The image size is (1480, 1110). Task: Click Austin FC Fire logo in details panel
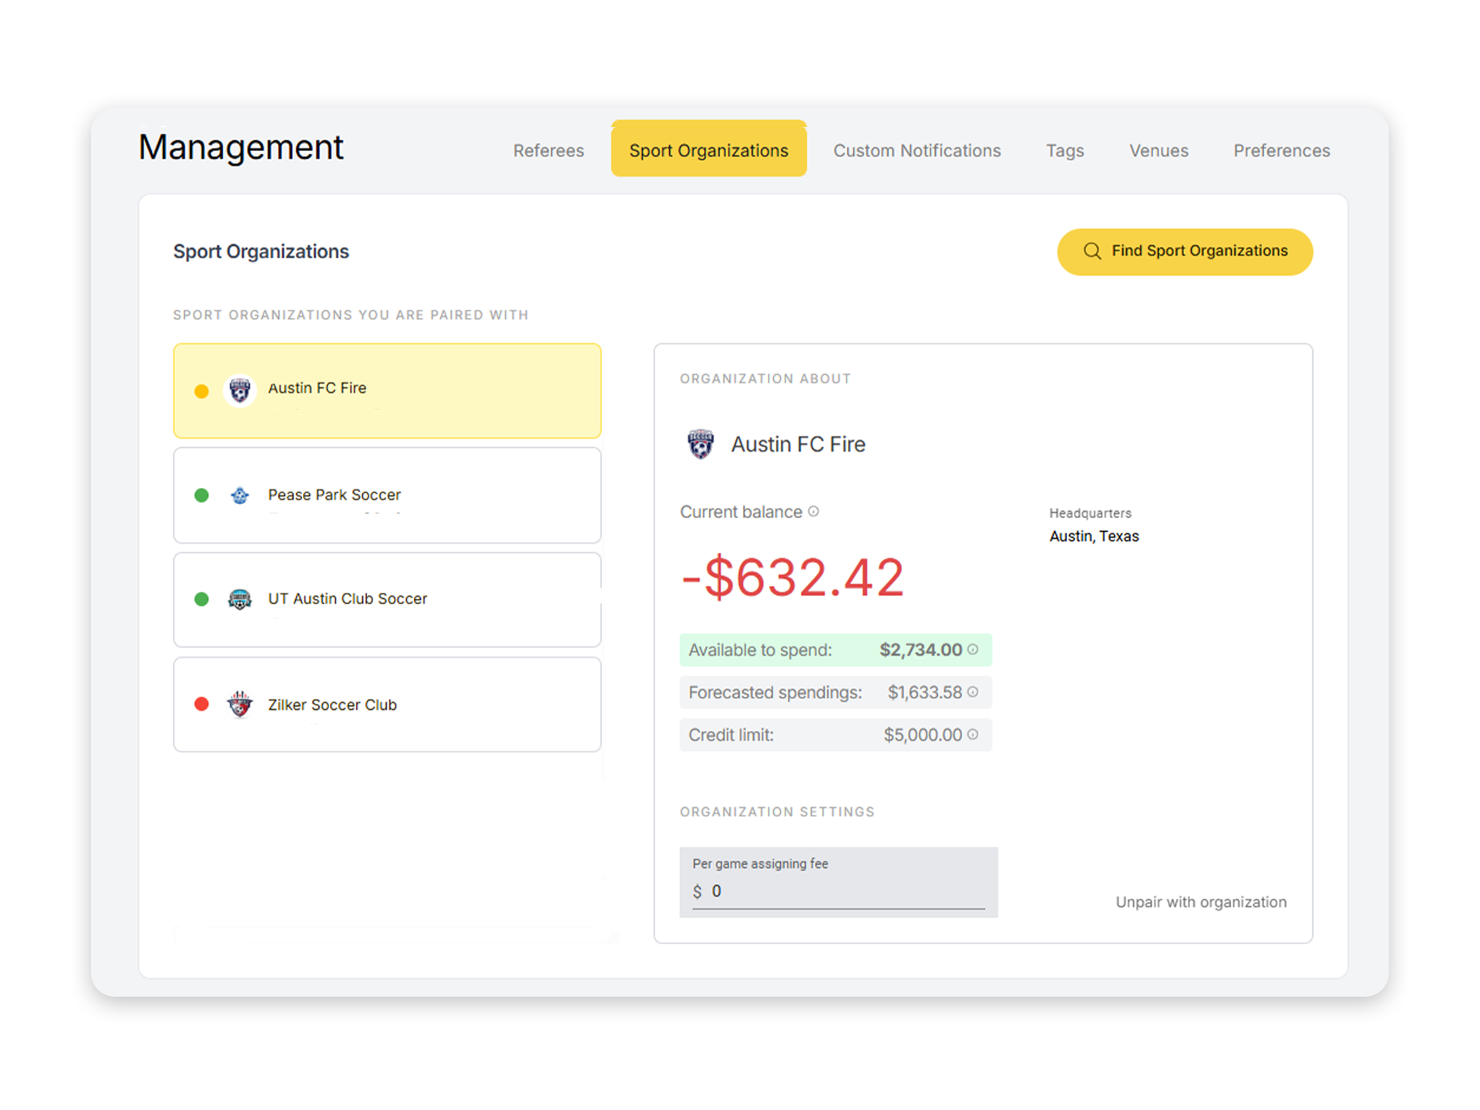tap(700, 444)
